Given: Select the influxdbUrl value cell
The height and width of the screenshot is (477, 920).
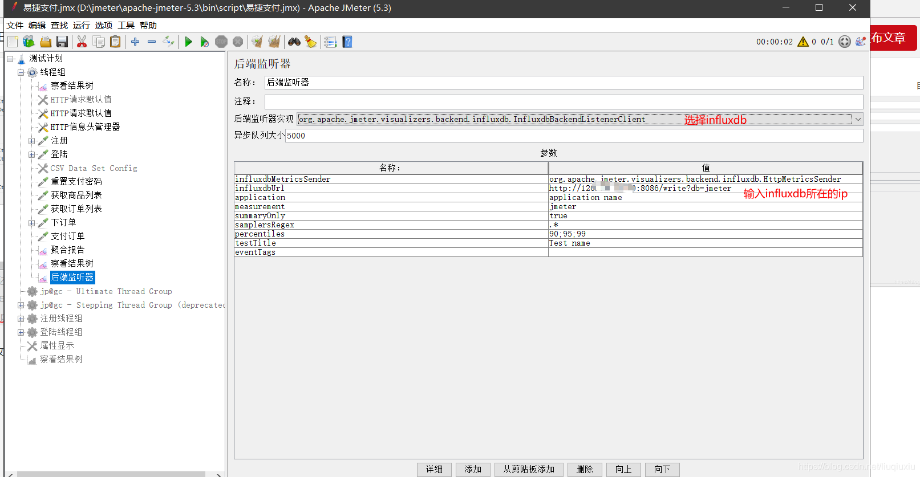Looking at the screenshot, I should pos(705,188).
